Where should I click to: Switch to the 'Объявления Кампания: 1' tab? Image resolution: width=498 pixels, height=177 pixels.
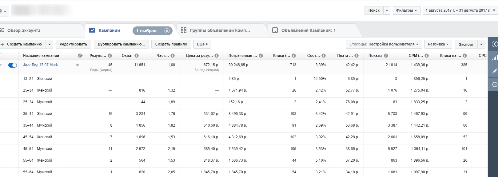point(309,30)
